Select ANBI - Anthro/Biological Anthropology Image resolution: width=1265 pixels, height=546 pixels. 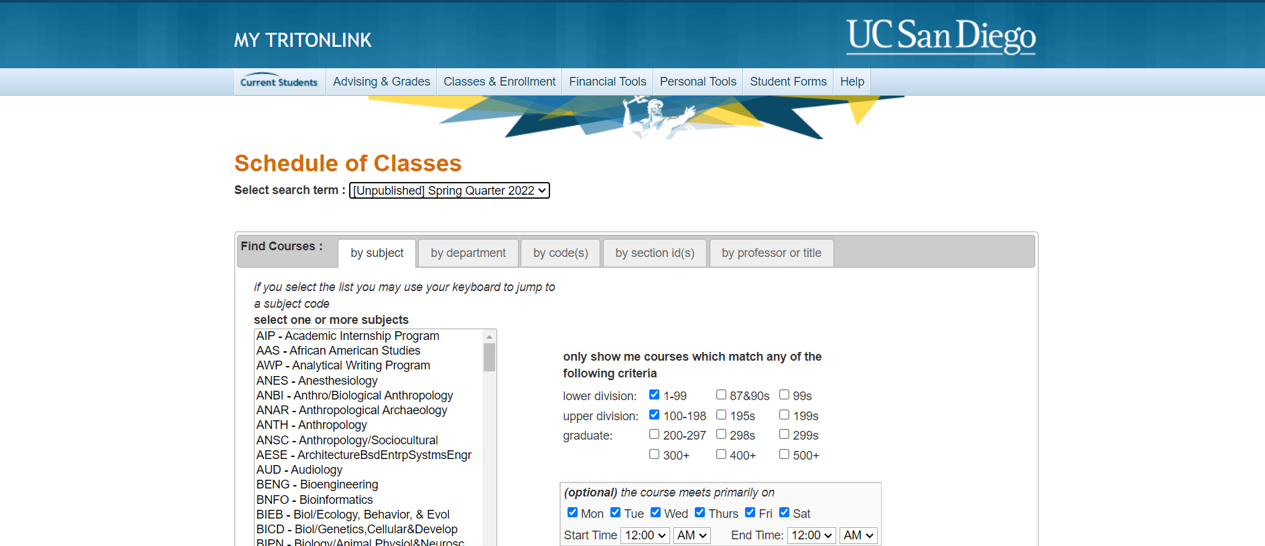[369, 395]
